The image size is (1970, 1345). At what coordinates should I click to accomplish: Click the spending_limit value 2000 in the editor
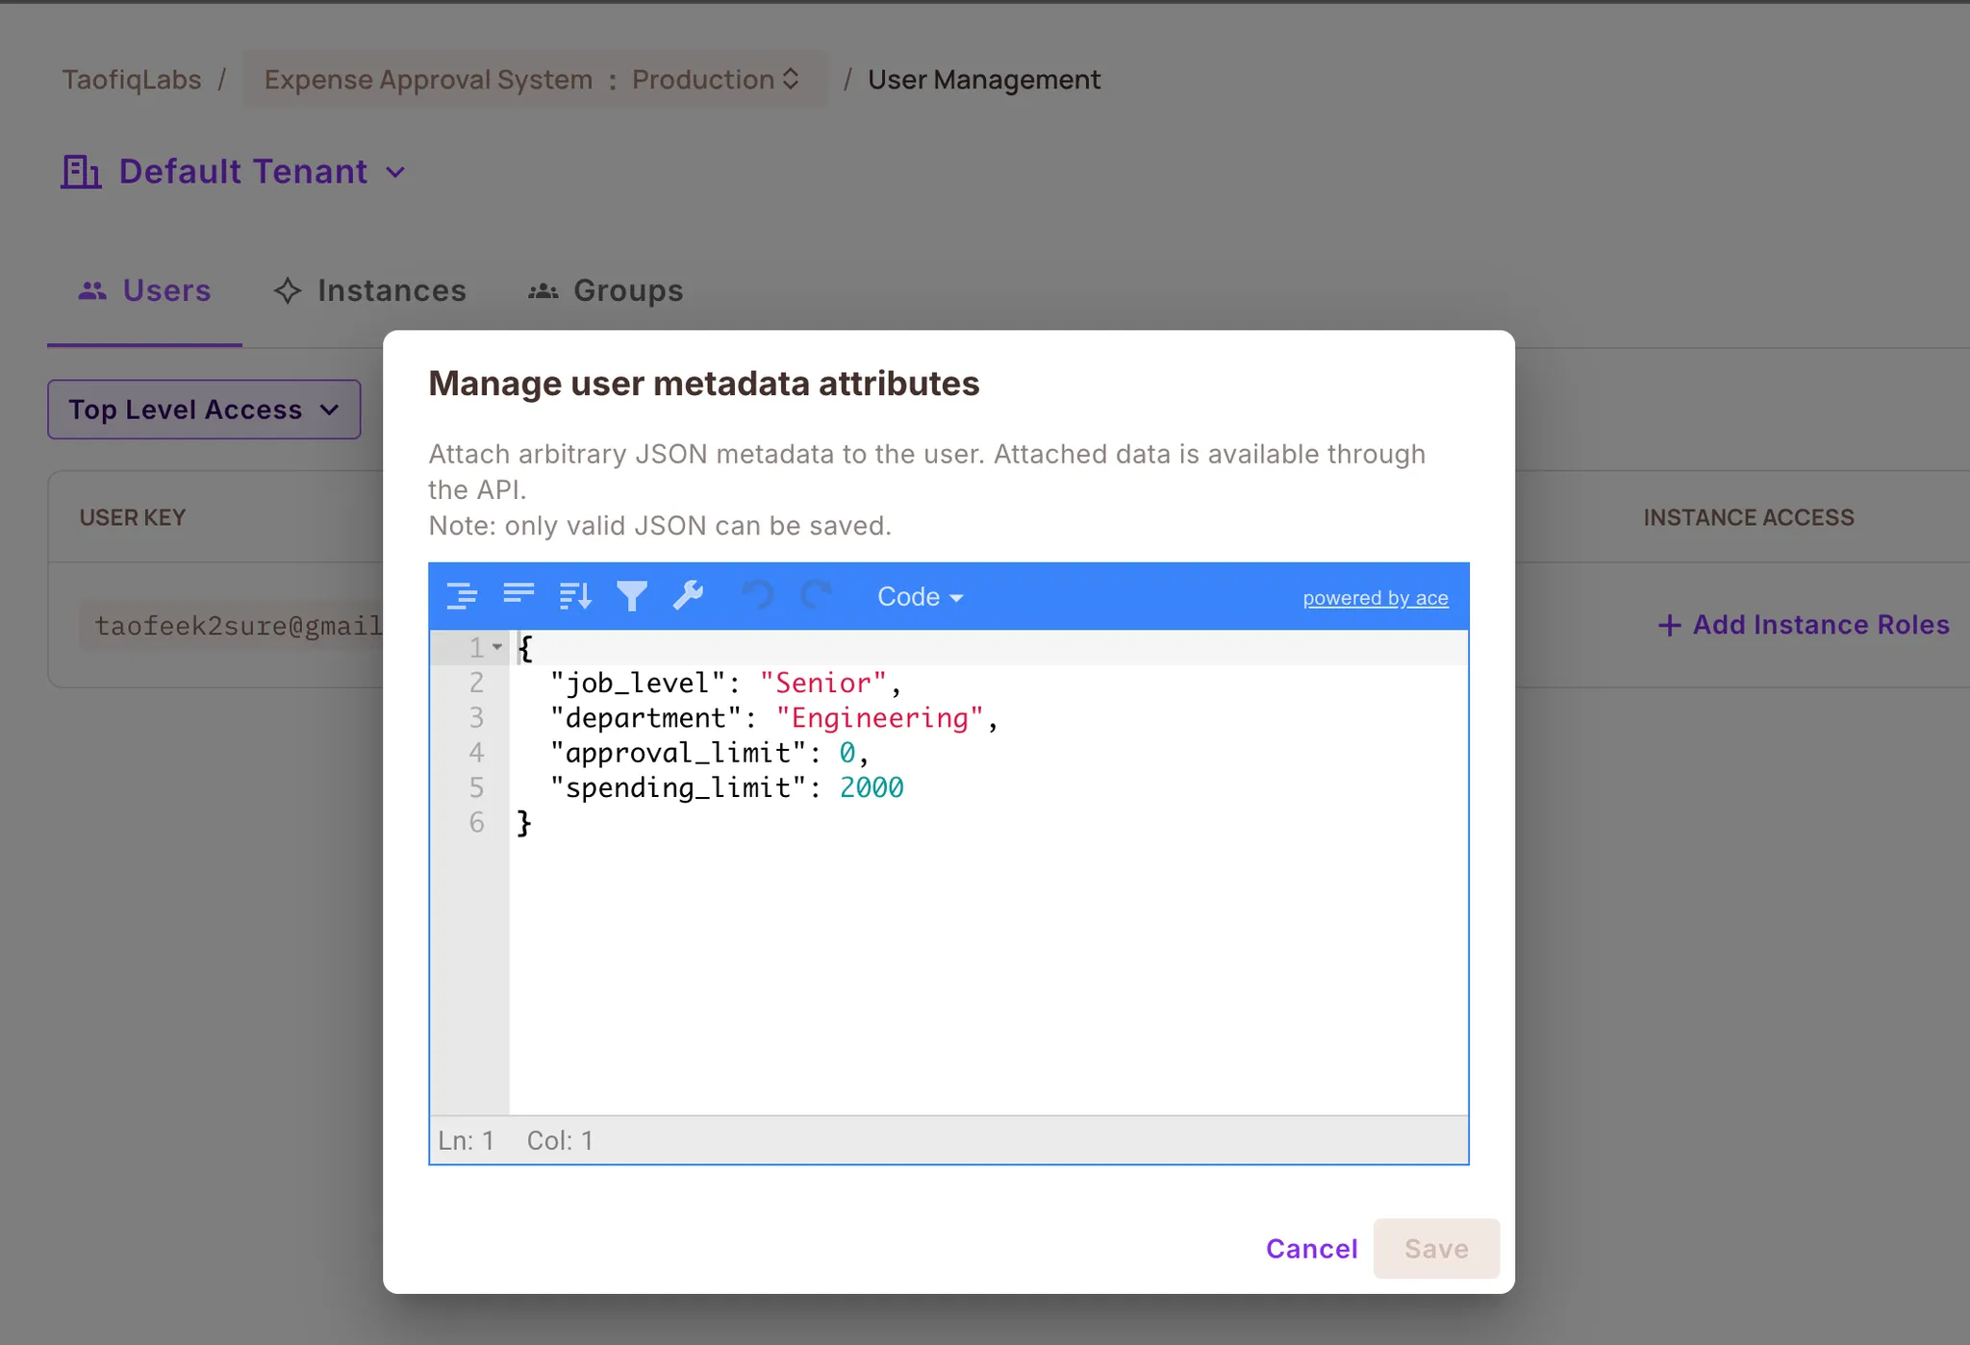pos(871,787)
